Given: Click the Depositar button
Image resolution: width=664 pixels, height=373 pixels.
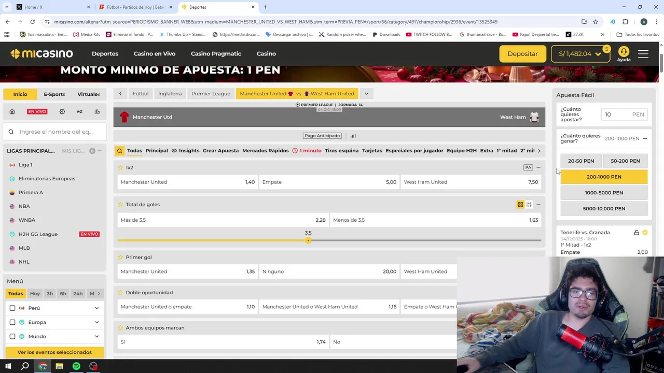Looking at the screenshot, I should tap(522, 54).
